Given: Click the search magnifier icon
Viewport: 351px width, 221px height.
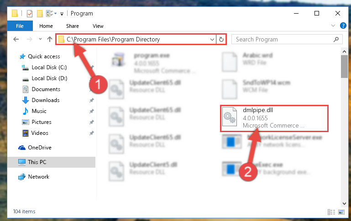Looking at the screenshot, I should point(336,40).
